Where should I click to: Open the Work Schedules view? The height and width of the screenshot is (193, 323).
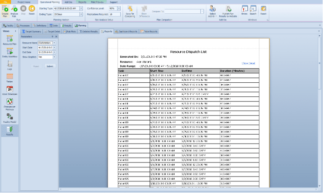tap(10, 90)
